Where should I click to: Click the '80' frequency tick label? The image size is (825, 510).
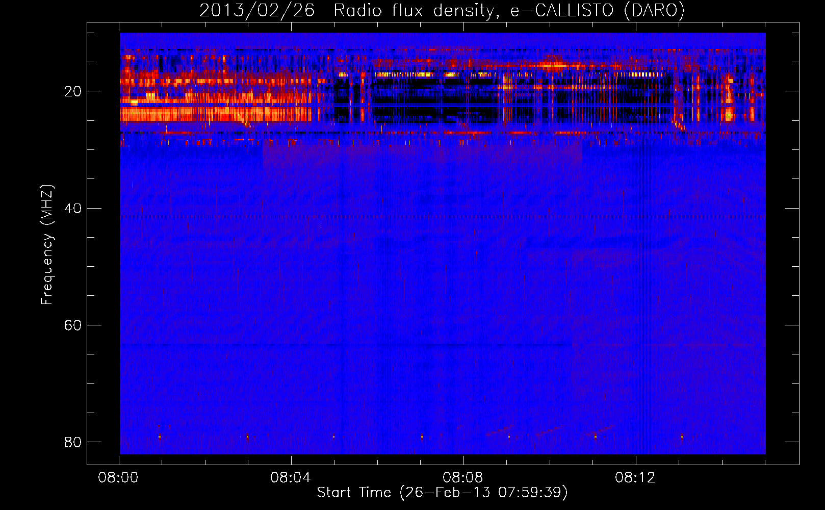[73, 442]
